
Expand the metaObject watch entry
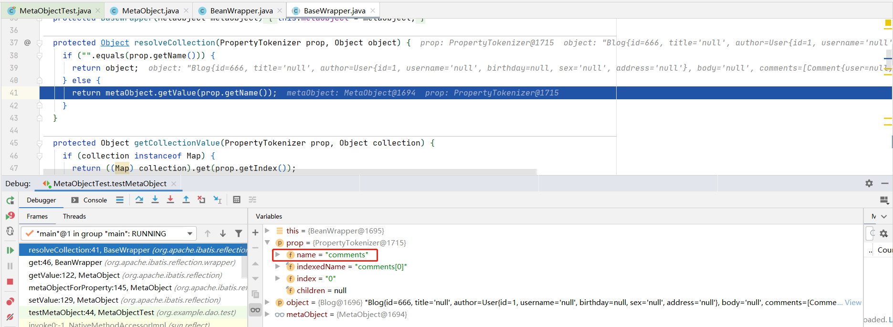click(x=267, y=314)
